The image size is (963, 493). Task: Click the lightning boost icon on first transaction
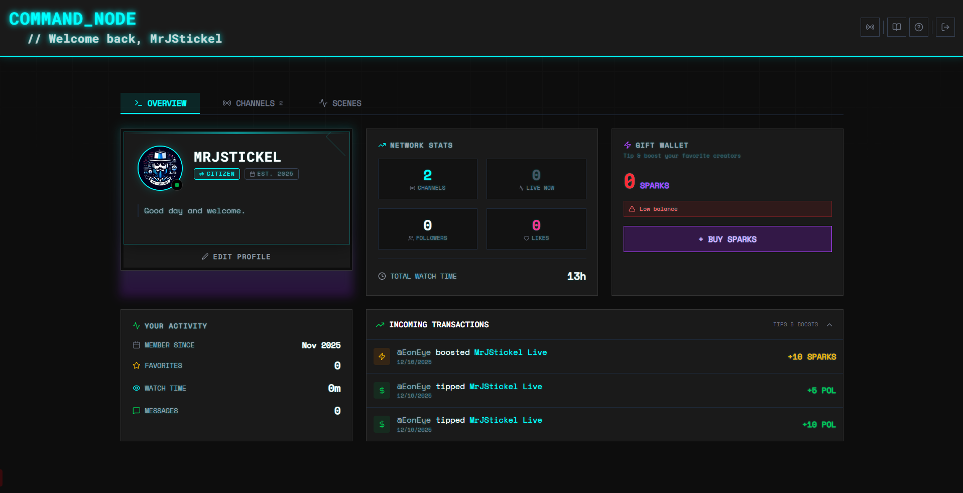382,356
